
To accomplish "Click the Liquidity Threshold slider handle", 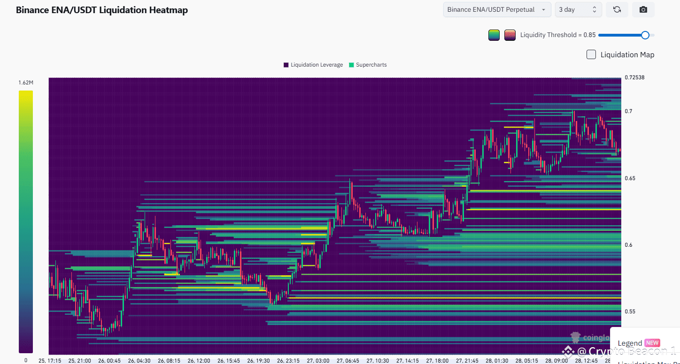I will [645, 35].
